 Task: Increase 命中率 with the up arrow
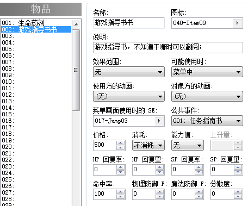pyautogui.click(x=121, y=192)
